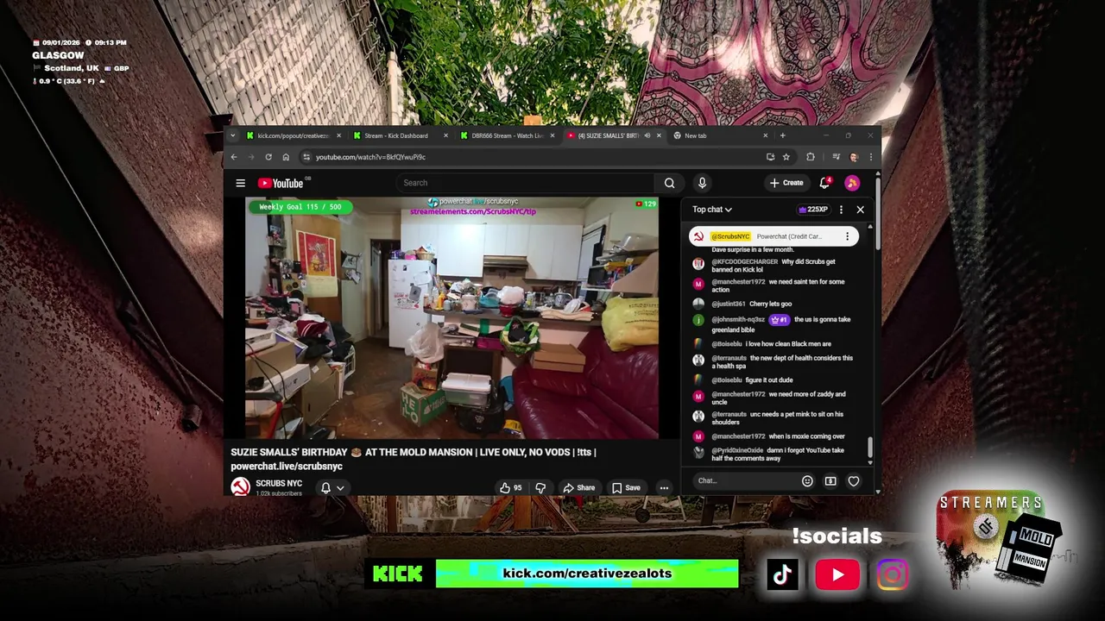Click @KFCDODGECHARGER username in chat

click(x=744, y=261)
